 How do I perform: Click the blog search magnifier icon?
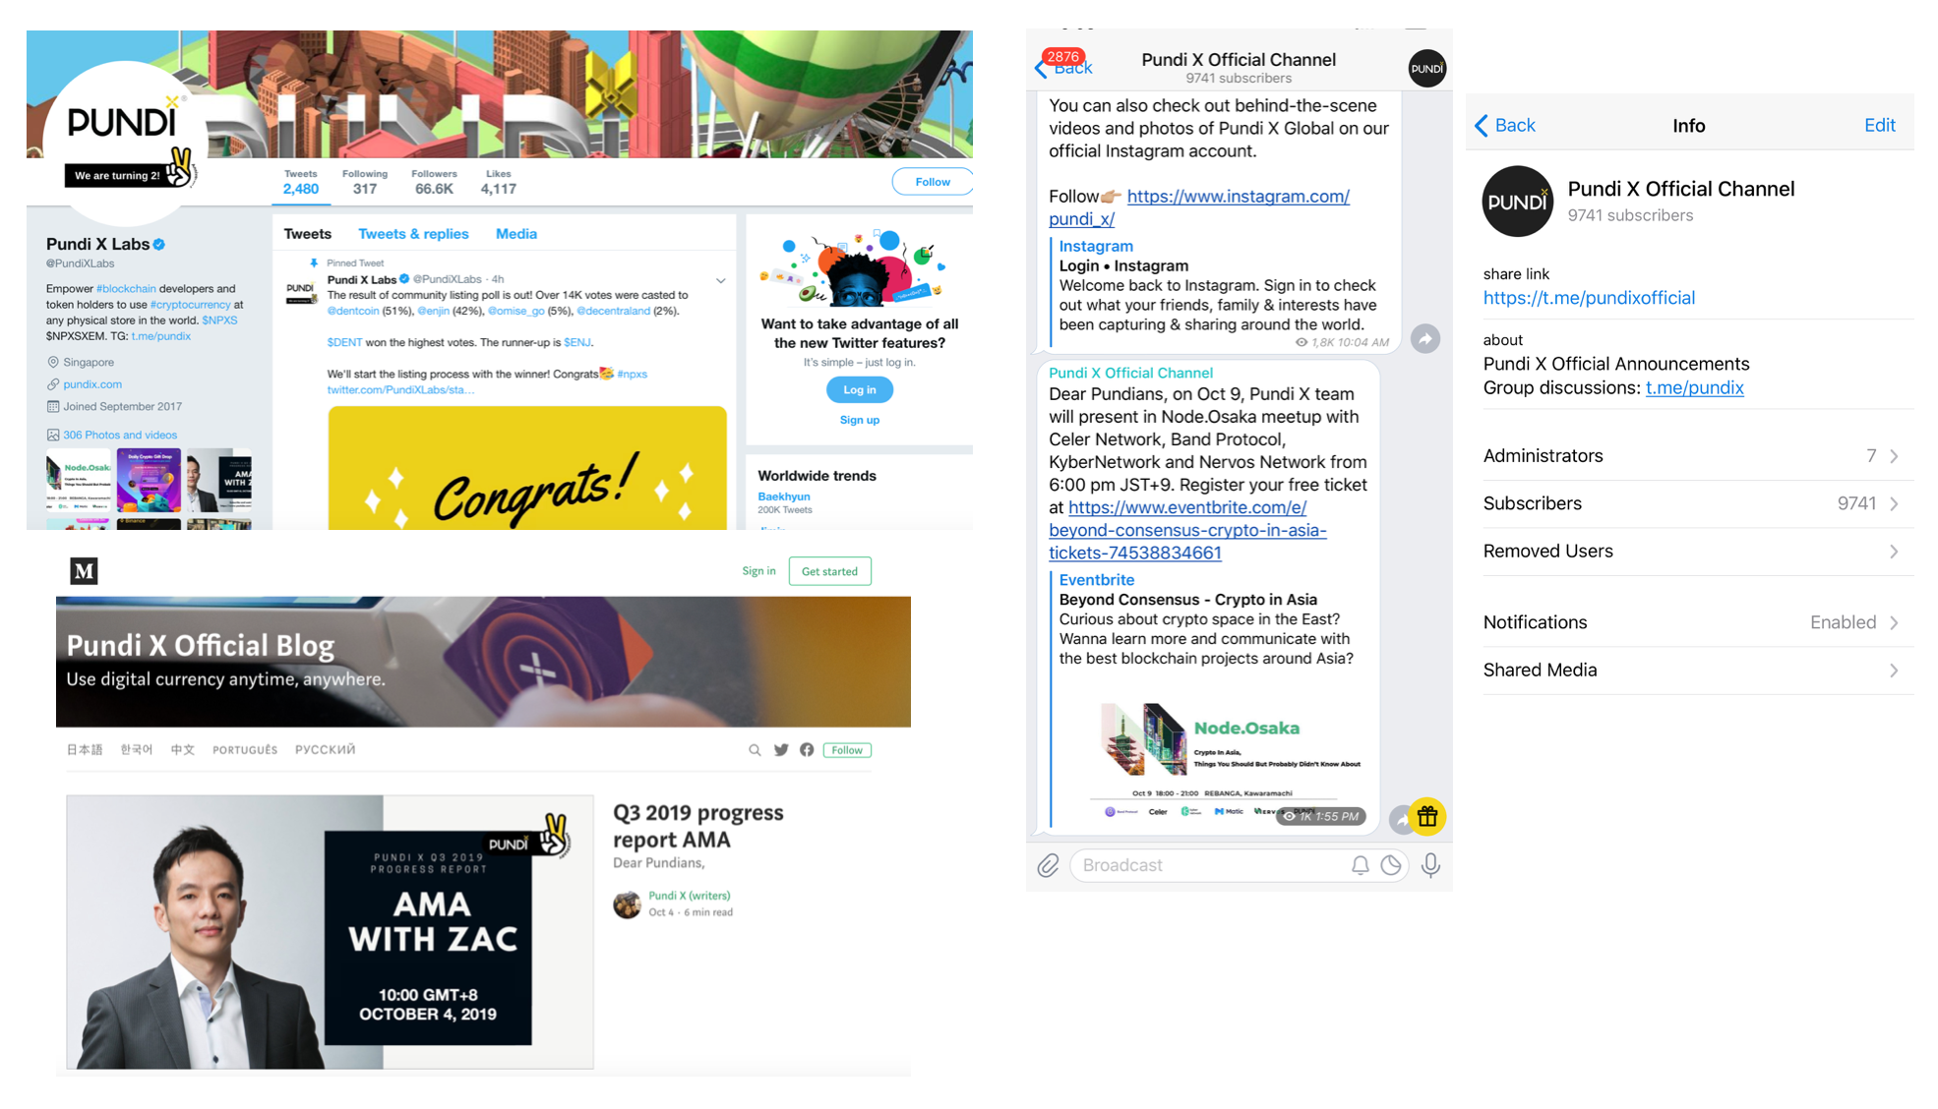pyautogui.click(x=755, y=750)
